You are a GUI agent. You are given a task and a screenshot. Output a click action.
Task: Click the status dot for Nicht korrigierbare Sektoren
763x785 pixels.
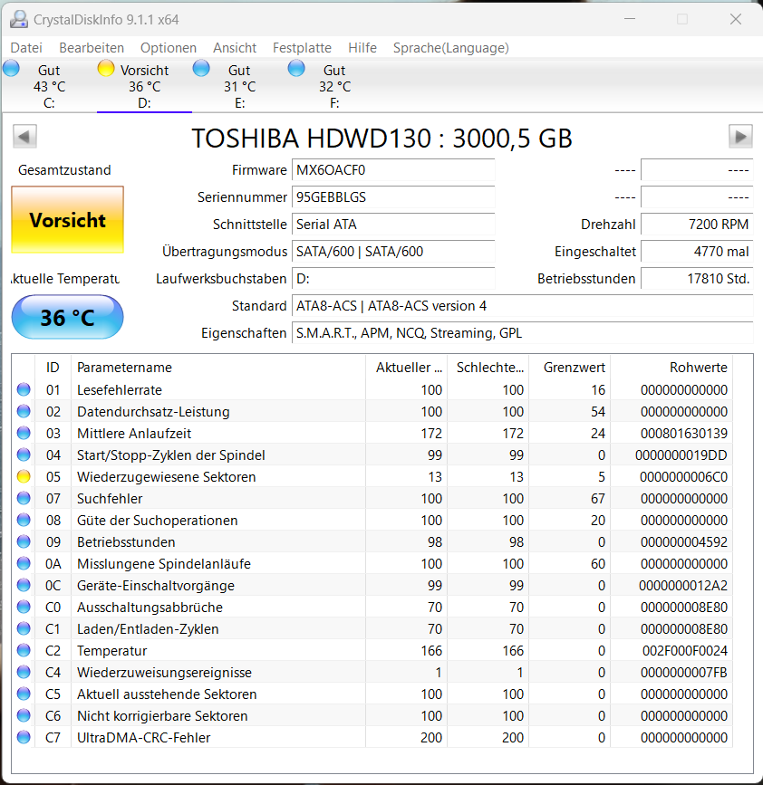(x=24, y=715)
